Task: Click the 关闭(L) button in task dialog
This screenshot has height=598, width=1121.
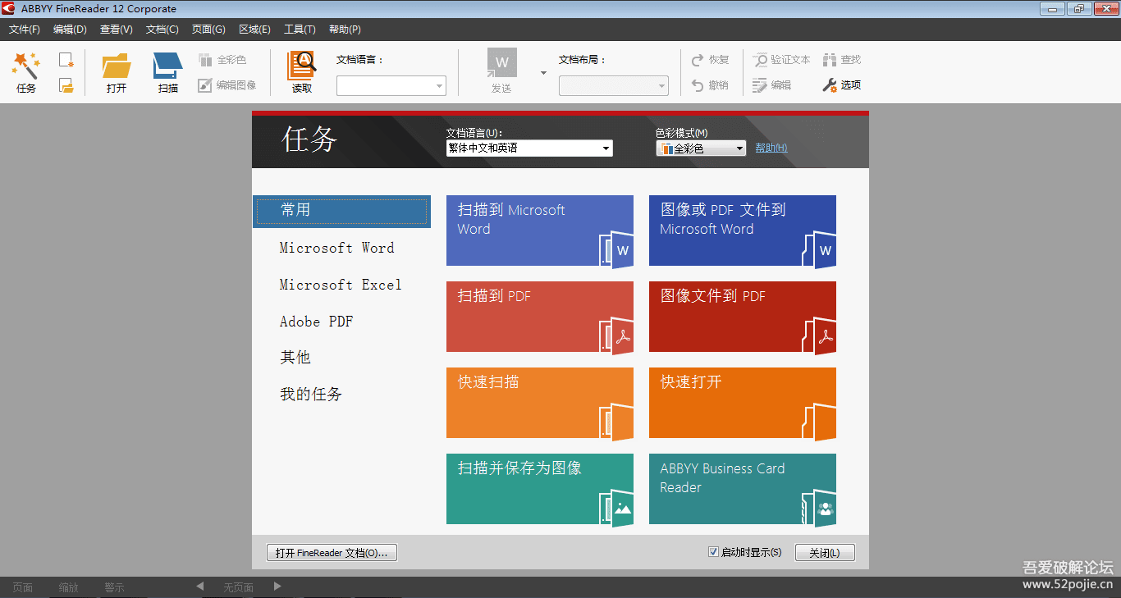Action: [x=825, y=553]
